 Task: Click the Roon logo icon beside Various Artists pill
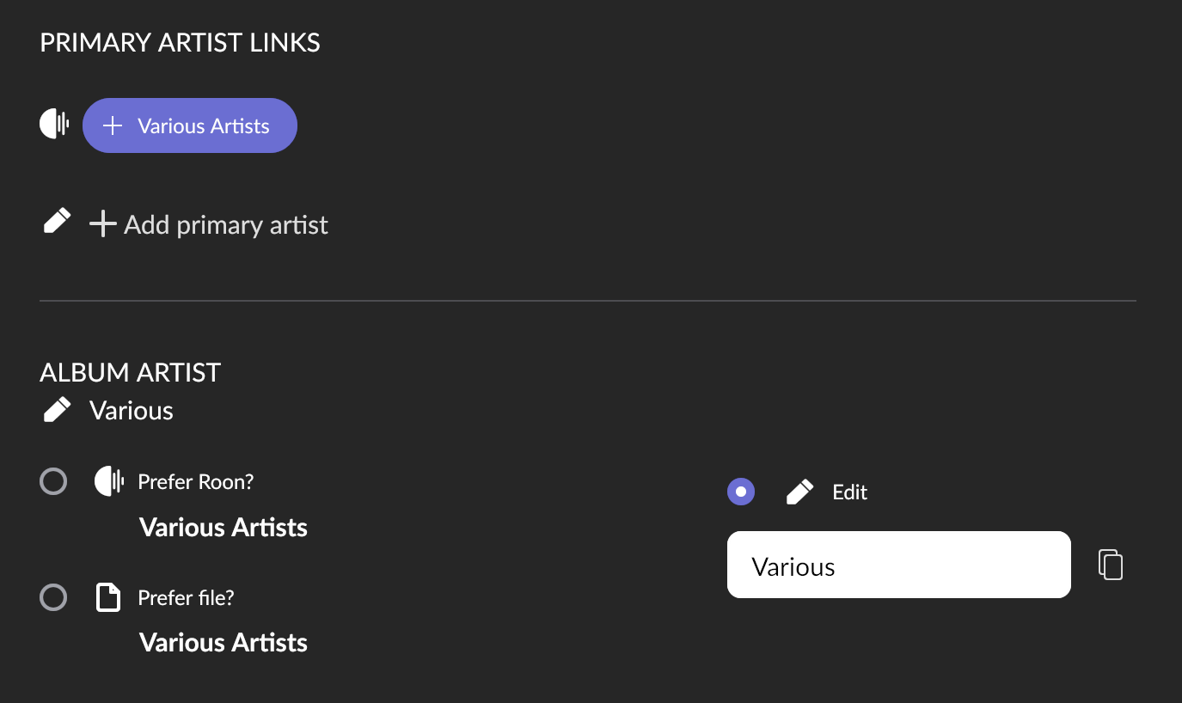(54, 125)
